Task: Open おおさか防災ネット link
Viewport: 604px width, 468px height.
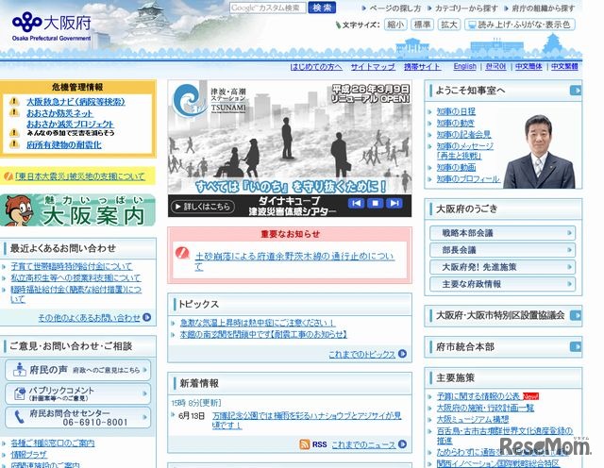Action: tap(59, 113)
